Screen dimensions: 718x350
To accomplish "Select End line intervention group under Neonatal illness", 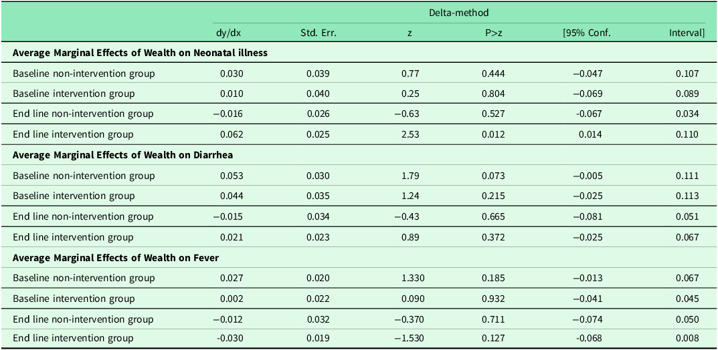I will click(x=73, y=134).
